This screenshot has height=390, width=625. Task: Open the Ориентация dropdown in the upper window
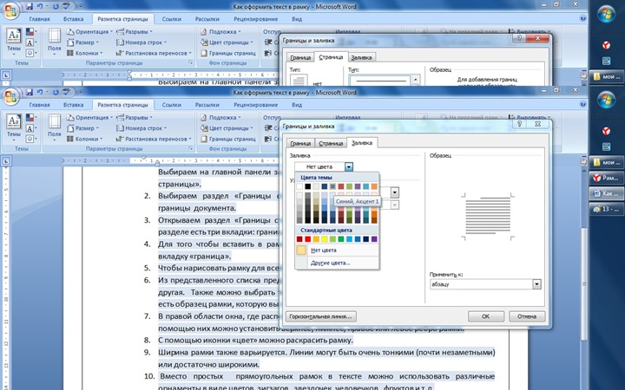[89, 31]
